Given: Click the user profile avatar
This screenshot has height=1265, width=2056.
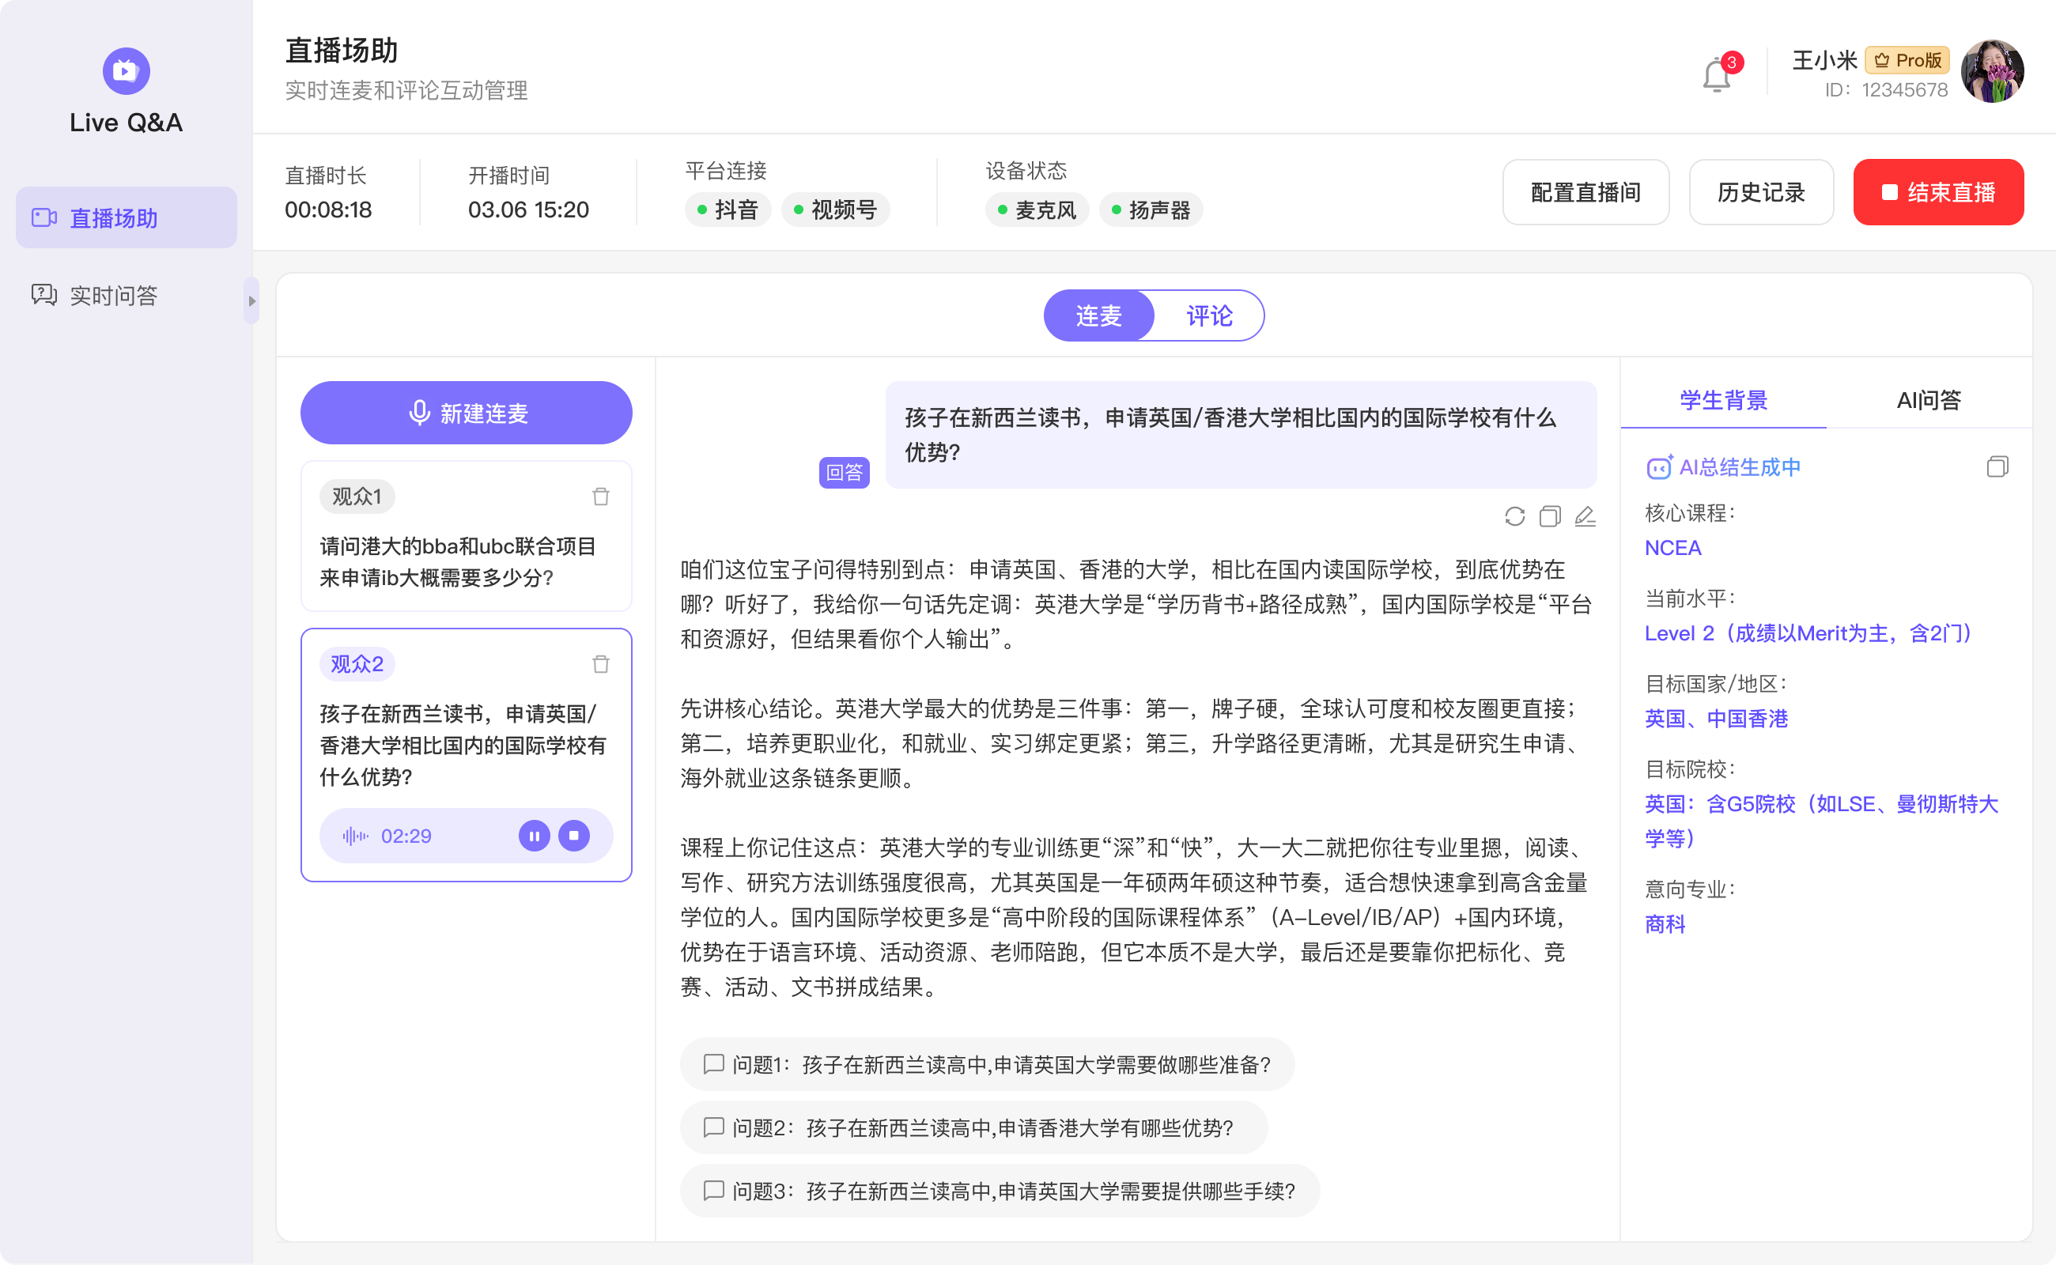Looking at the screenshot, I should point(1992,72).
